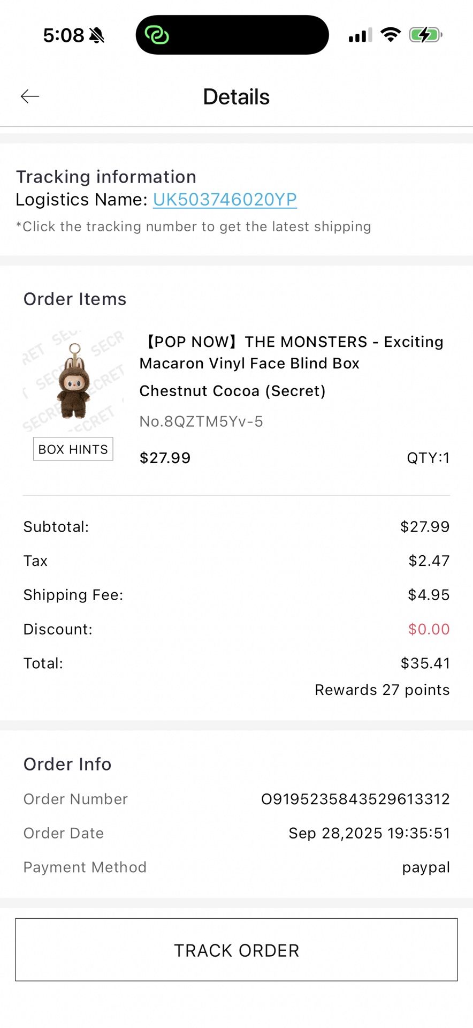Viewport: 473px width, 1028px height.
Task: Tap the paypal payment method value
Action: click(x=426, y=867)
